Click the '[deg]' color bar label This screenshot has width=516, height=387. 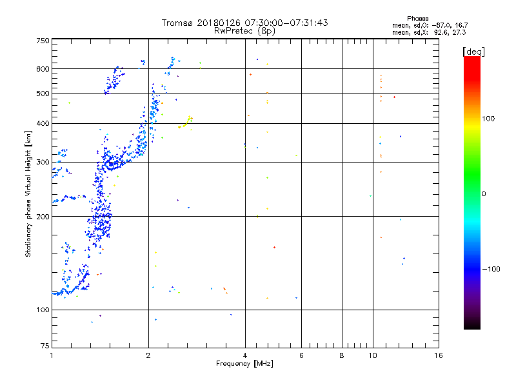[x=473, y=52]
